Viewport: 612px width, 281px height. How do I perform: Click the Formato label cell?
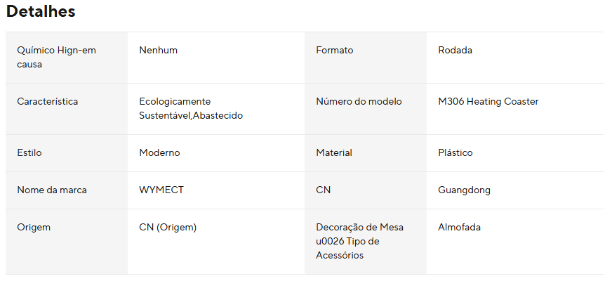point(335,51)
